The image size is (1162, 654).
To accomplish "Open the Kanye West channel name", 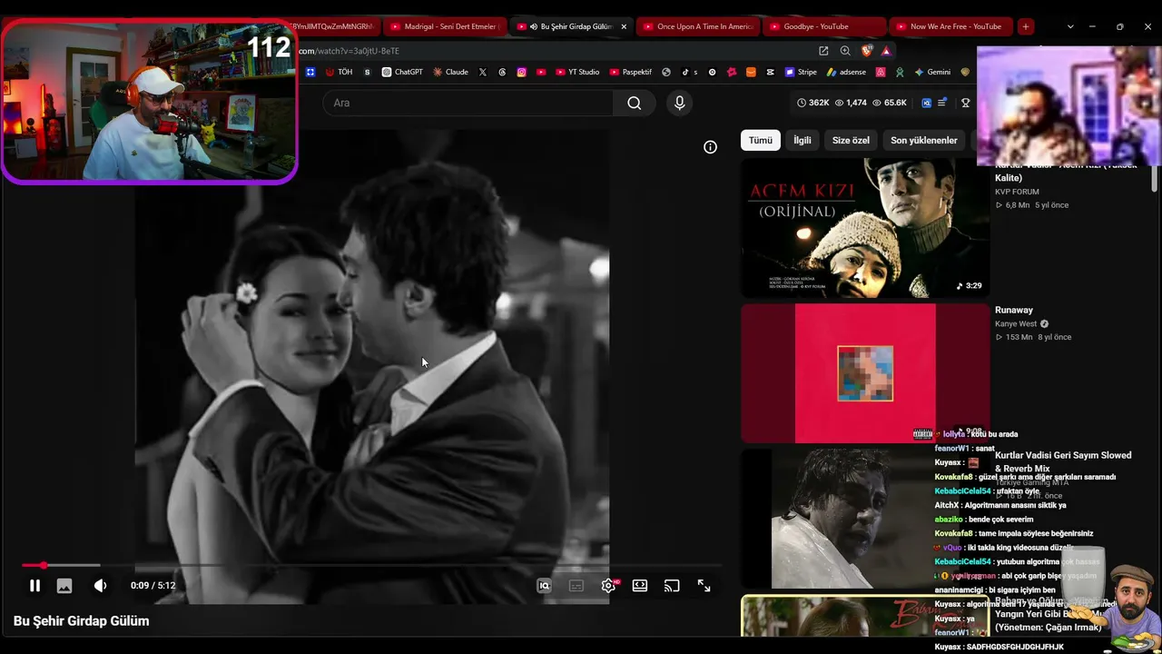I will [1016, 323].
